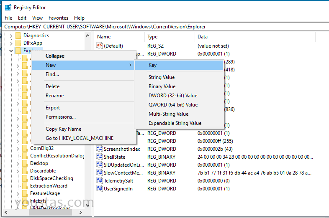Click the Discardable folder icon
Screen dimensions: 329x218
tap(25, 171)
